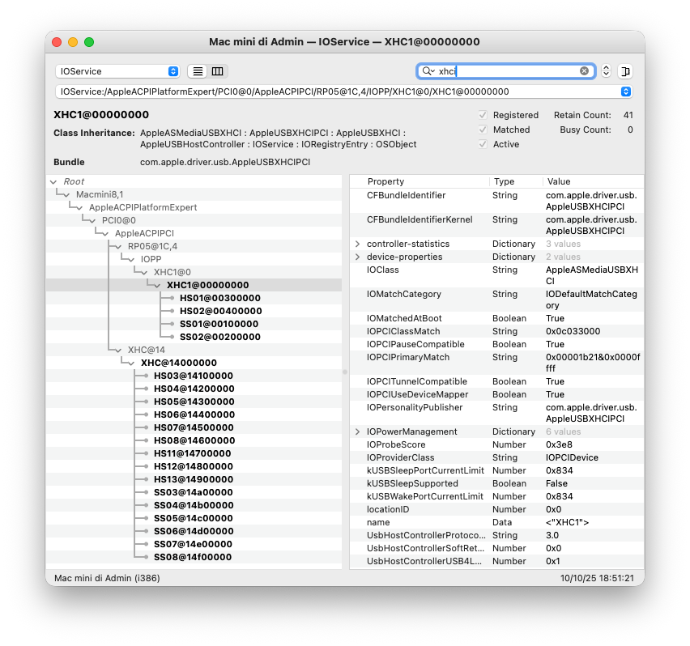Open the IOService plane dropdown

point(117,71)
